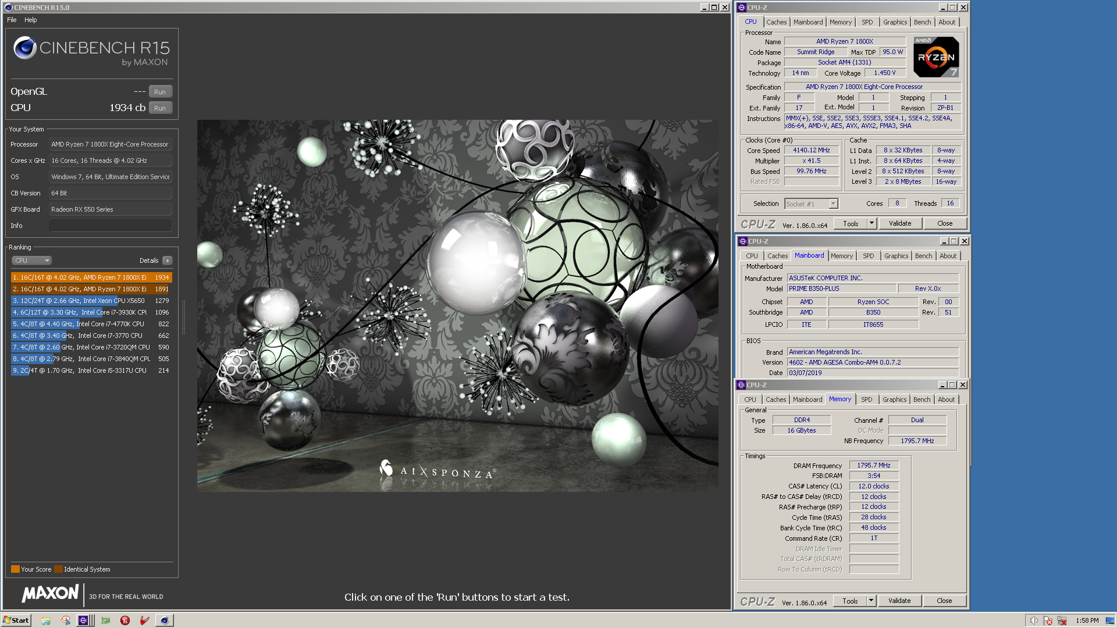Expand Tools arrow in Memory CPU-Z window

tap(871, 601)
